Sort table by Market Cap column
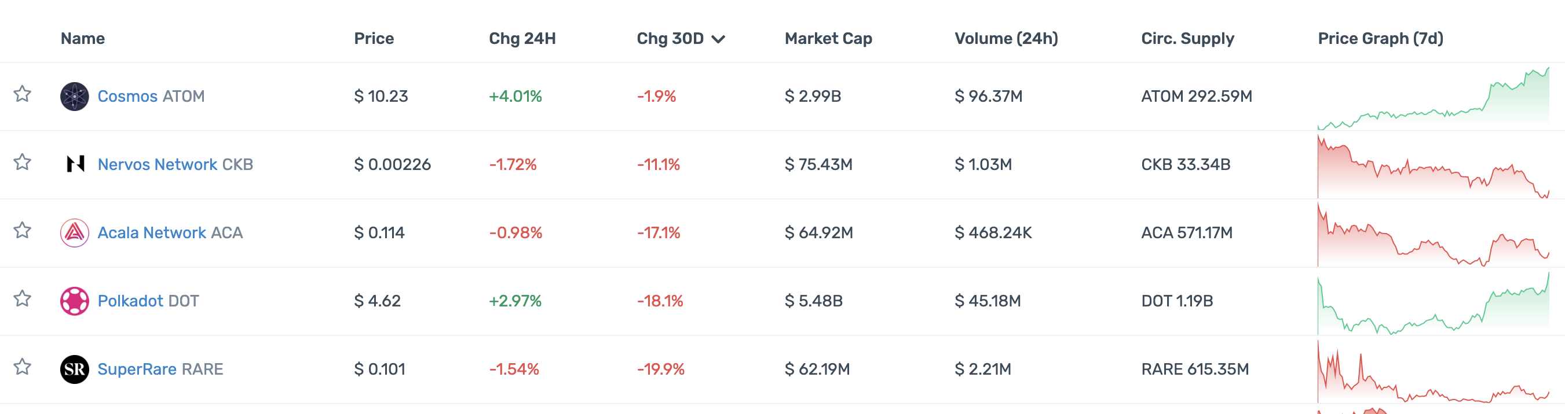 [x=828, y=39]
